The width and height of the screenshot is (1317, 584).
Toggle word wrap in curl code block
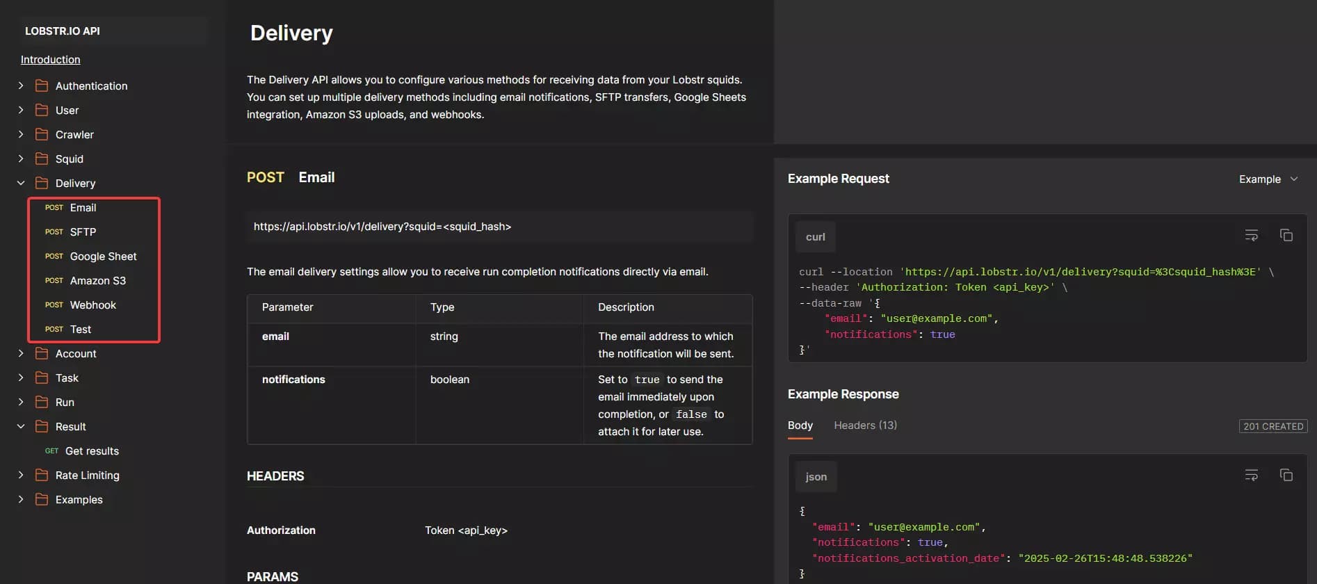1251,236
